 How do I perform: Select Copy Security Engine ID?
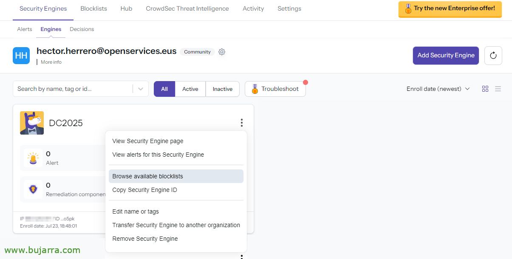[x=176, y=190]
